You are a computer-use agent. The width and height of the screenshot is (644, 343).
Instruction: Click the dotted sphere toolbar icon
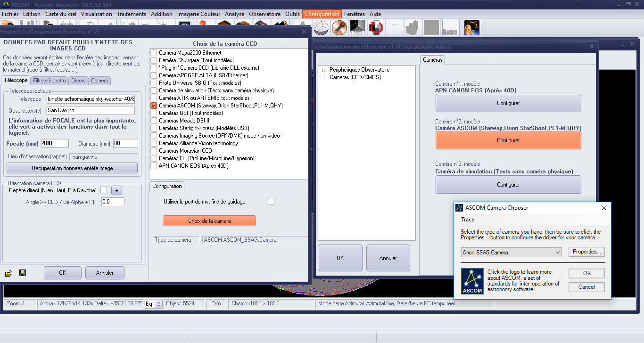click(x=321, y=28)
